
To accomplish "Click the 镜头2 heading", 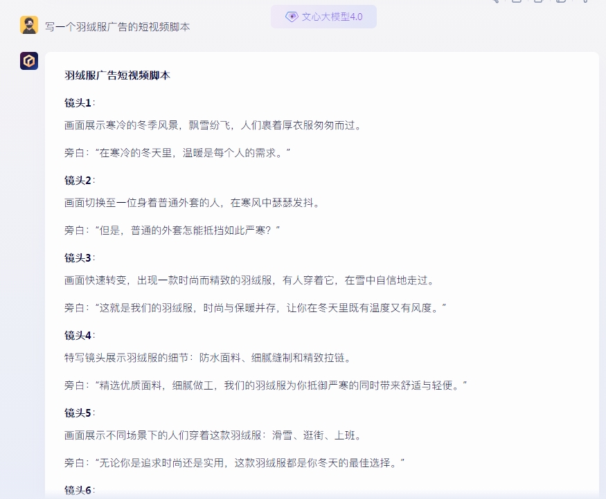I will [x=80, y=181].
